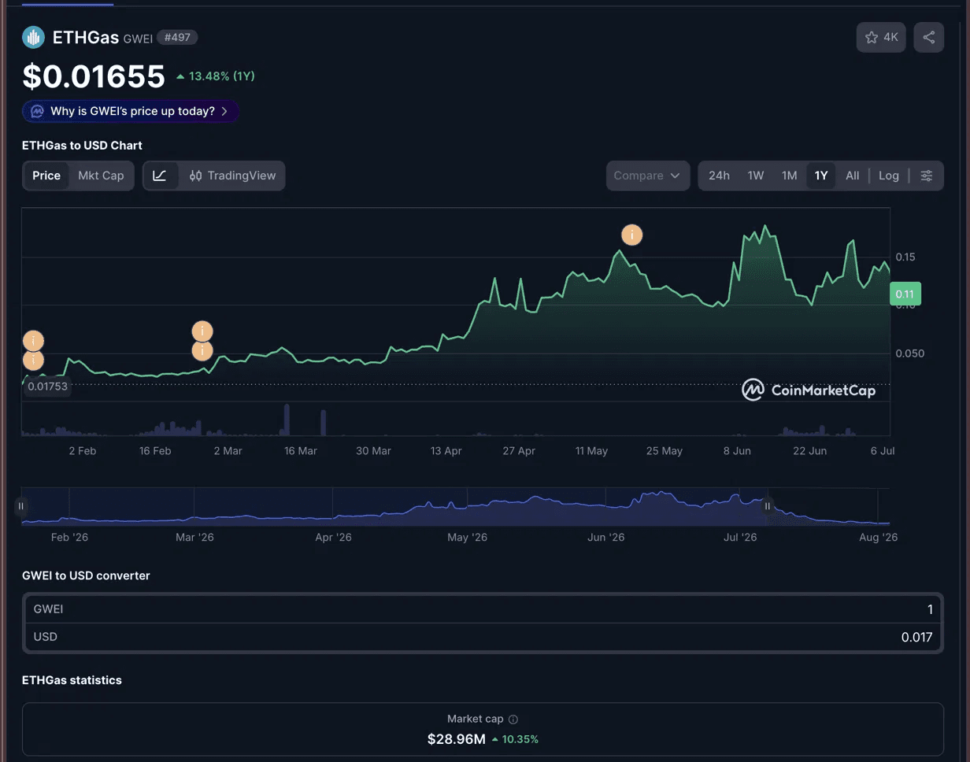Image resolution: width=970 pixels, height=762 pixels.
Task: Click the AI icon beside 'Why is GWEI's price up today?'
Action: pyautogui.click(x=37, y=111)
